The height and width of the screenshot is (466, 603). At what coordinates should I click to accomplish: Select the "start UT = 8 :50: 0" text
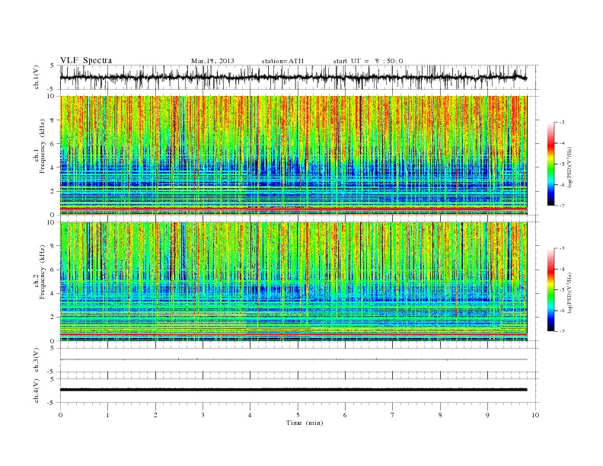coord(368,61)
